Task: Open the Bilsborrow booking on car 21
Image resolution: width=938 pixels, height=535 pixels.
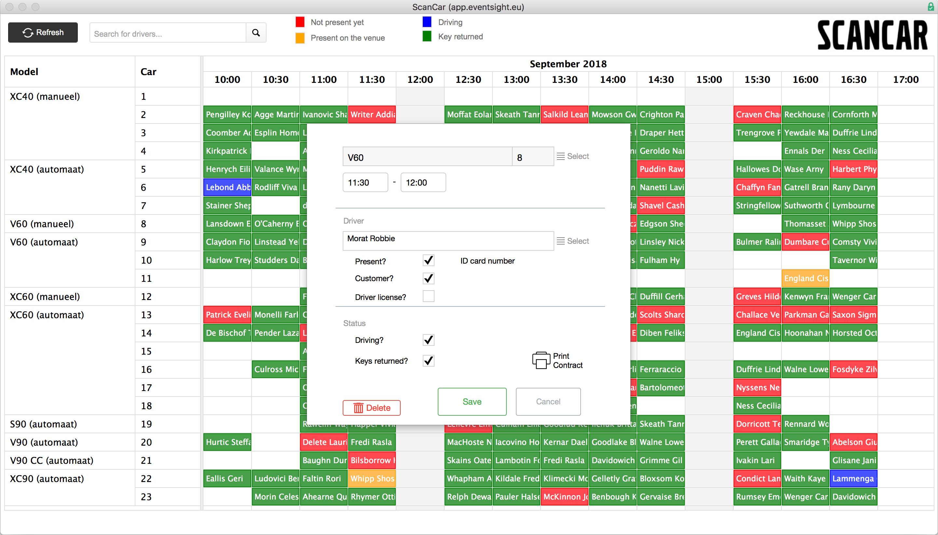Action: (372, 460)
